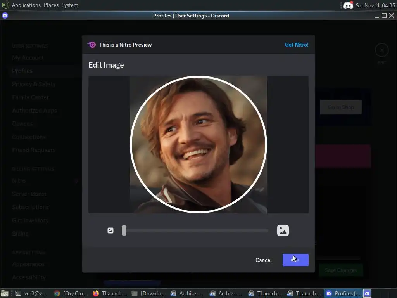The image size is (397, 298).
Task: Click the dimmed ESC close circle icon
Action: [x=382, y=50]
